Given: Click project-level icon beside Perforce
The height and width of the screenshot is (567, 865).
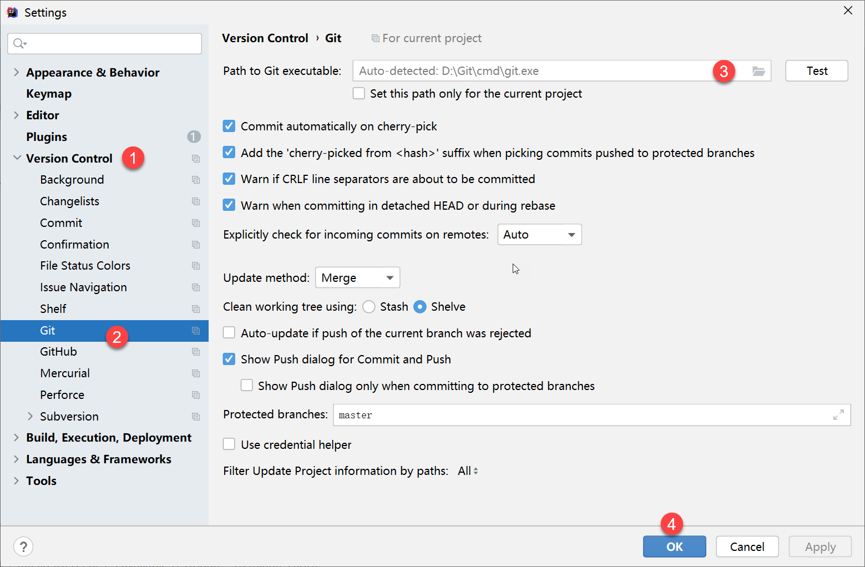Looking at the screenshot, I should tap(196, 395).
